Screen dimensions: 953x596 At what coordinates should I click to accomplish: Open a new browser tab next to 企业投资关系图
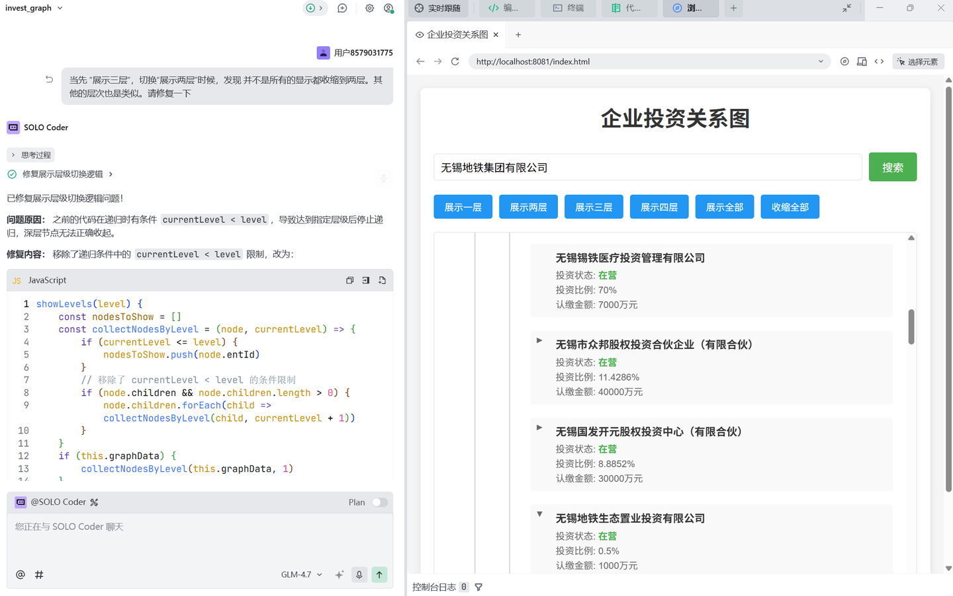tap(518, 34)
